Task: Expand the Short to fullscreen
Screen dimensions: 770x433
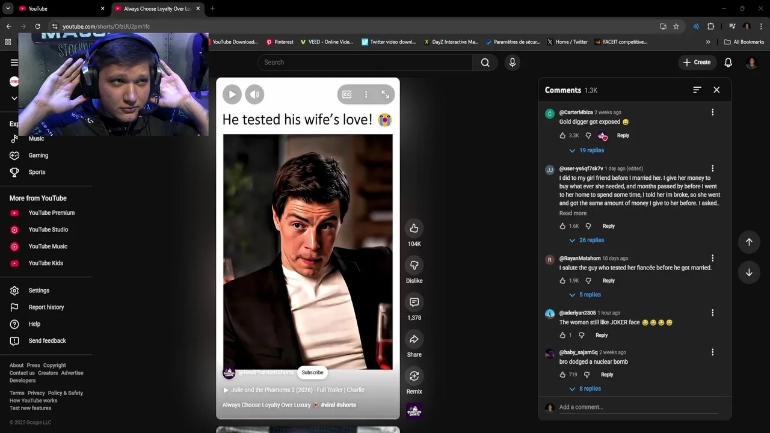Action: tap(385, 94)
